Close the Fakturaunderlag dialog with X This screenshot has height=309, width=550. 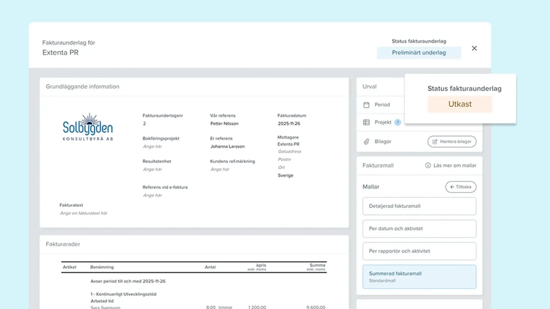tap(474, 48)
